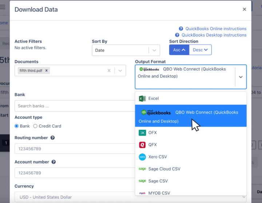Click the Sage Cloud logo icon

(x=142, y=169)
